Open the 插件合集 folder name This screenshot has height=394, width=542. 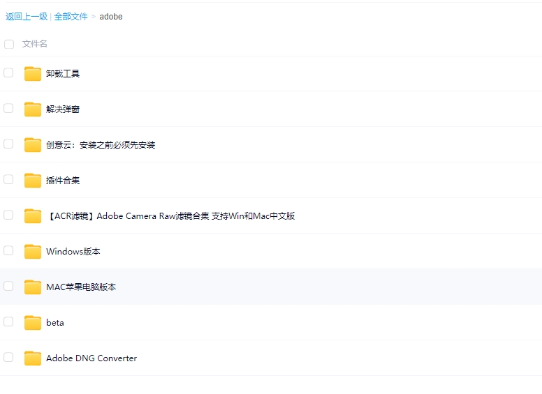coord(63,181)
